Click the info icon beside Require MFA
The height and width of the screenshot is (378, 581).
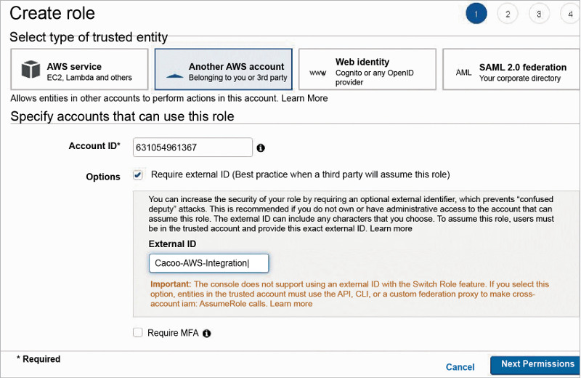(x=207, y=334)
